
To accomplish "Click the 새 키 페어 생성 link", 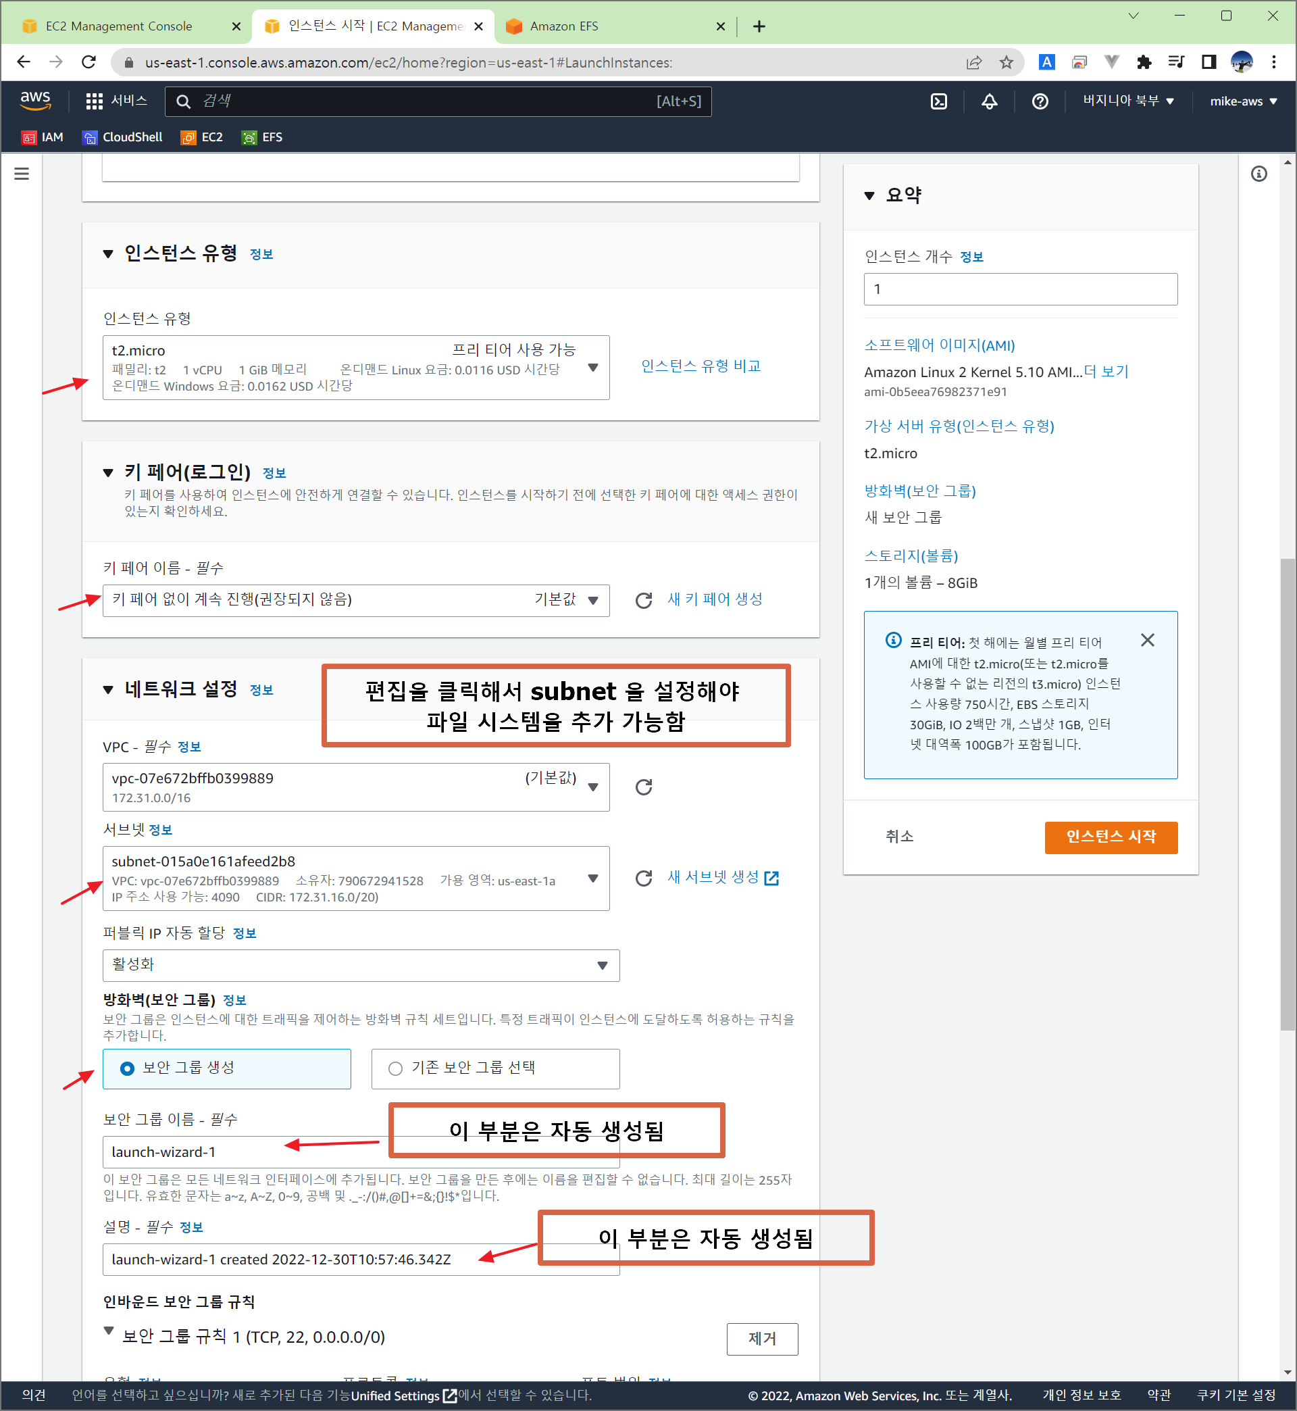I will (715, 599).
